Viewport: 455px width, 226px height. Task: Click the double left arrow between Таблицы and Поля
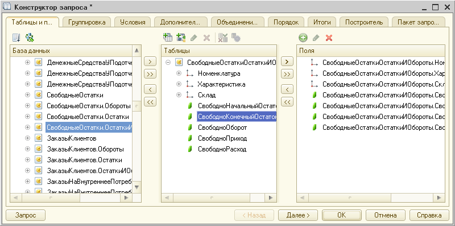(287, 102)
